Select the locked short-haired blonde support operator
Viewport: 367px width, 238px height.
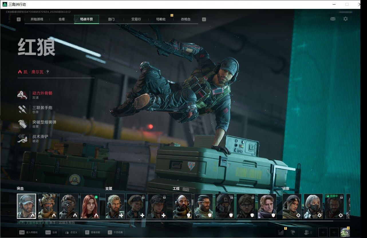coord(136,206)
